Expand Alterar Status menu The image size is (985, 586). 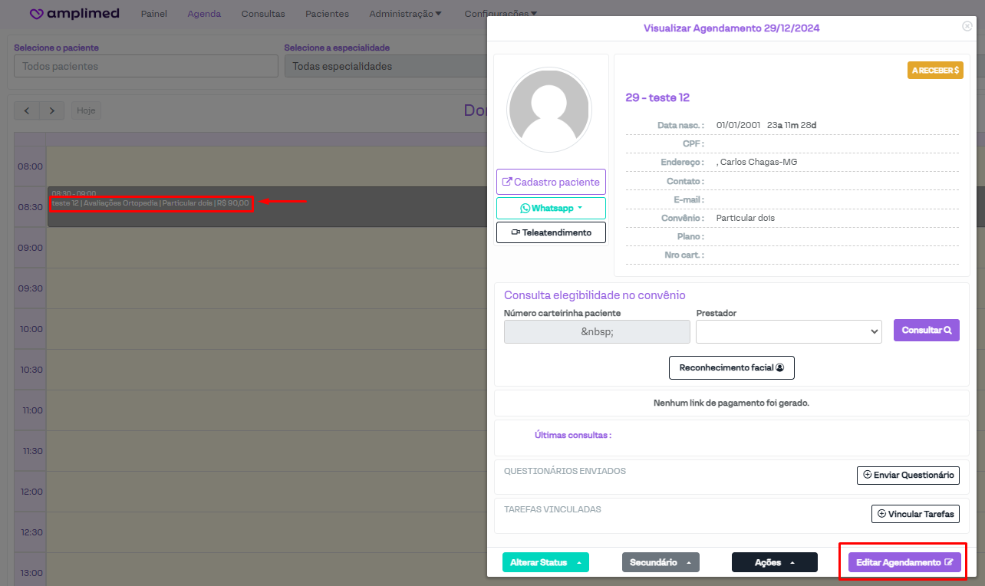pos(545,562)
